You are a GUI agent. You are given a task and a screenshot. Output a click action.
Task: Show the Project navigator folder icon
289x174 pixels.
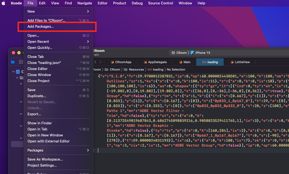click(x=13, y=62)
